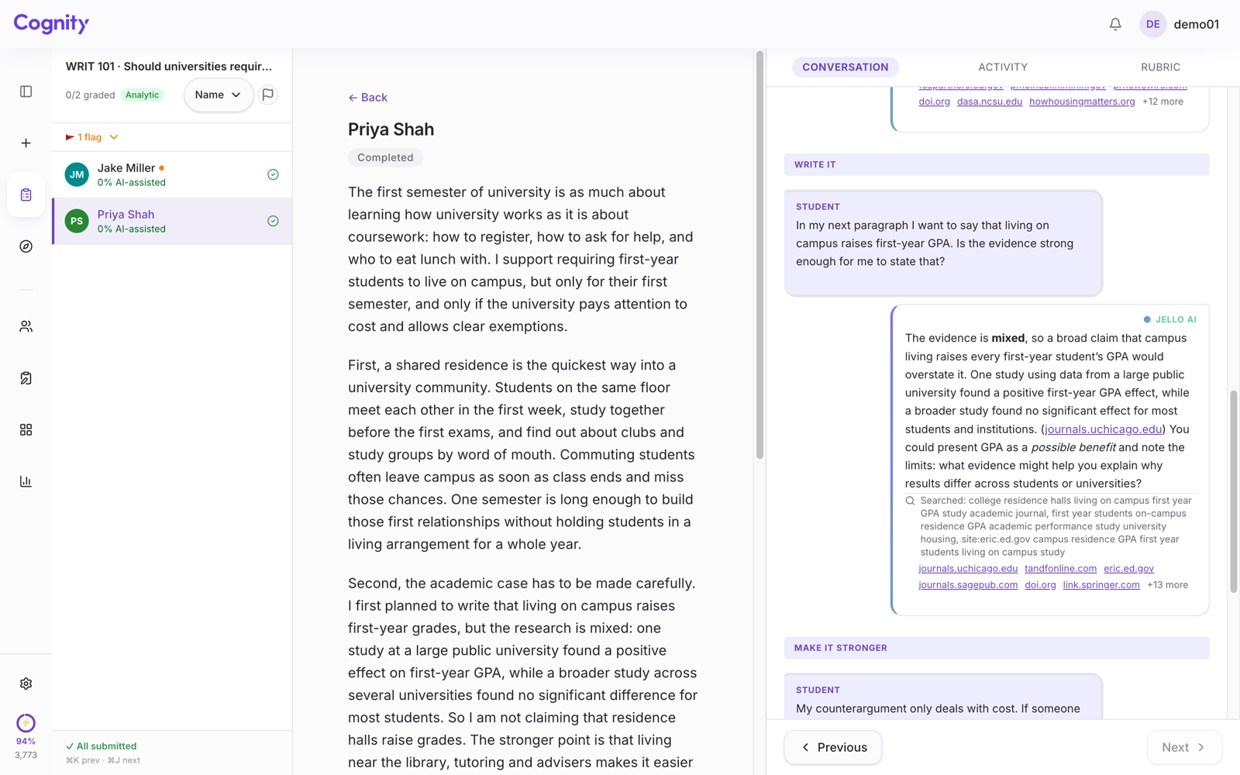This screenshot has height=775, width=1240.
Task: Click the search magnifier icon in Jello AI reply
Action: pyautogui.click(x=910, y=501)
